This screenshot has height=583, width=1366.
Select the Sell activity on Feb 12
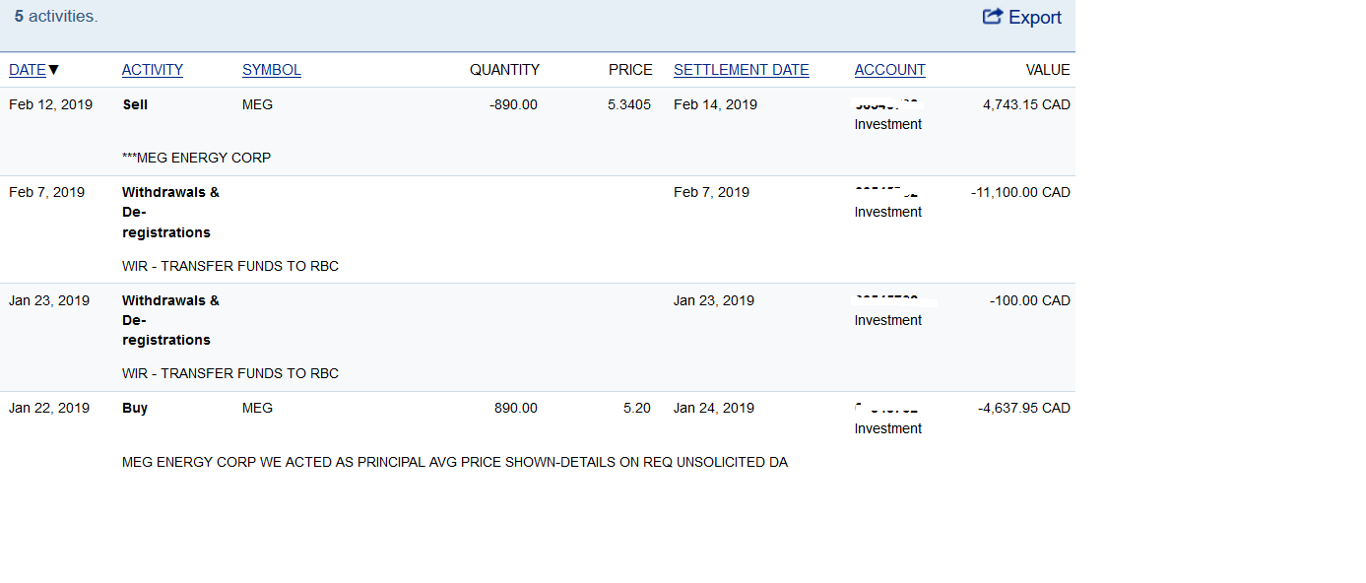point(135,104)
